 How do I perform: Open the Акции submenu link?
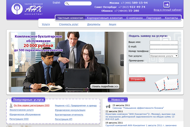(112, 24)
